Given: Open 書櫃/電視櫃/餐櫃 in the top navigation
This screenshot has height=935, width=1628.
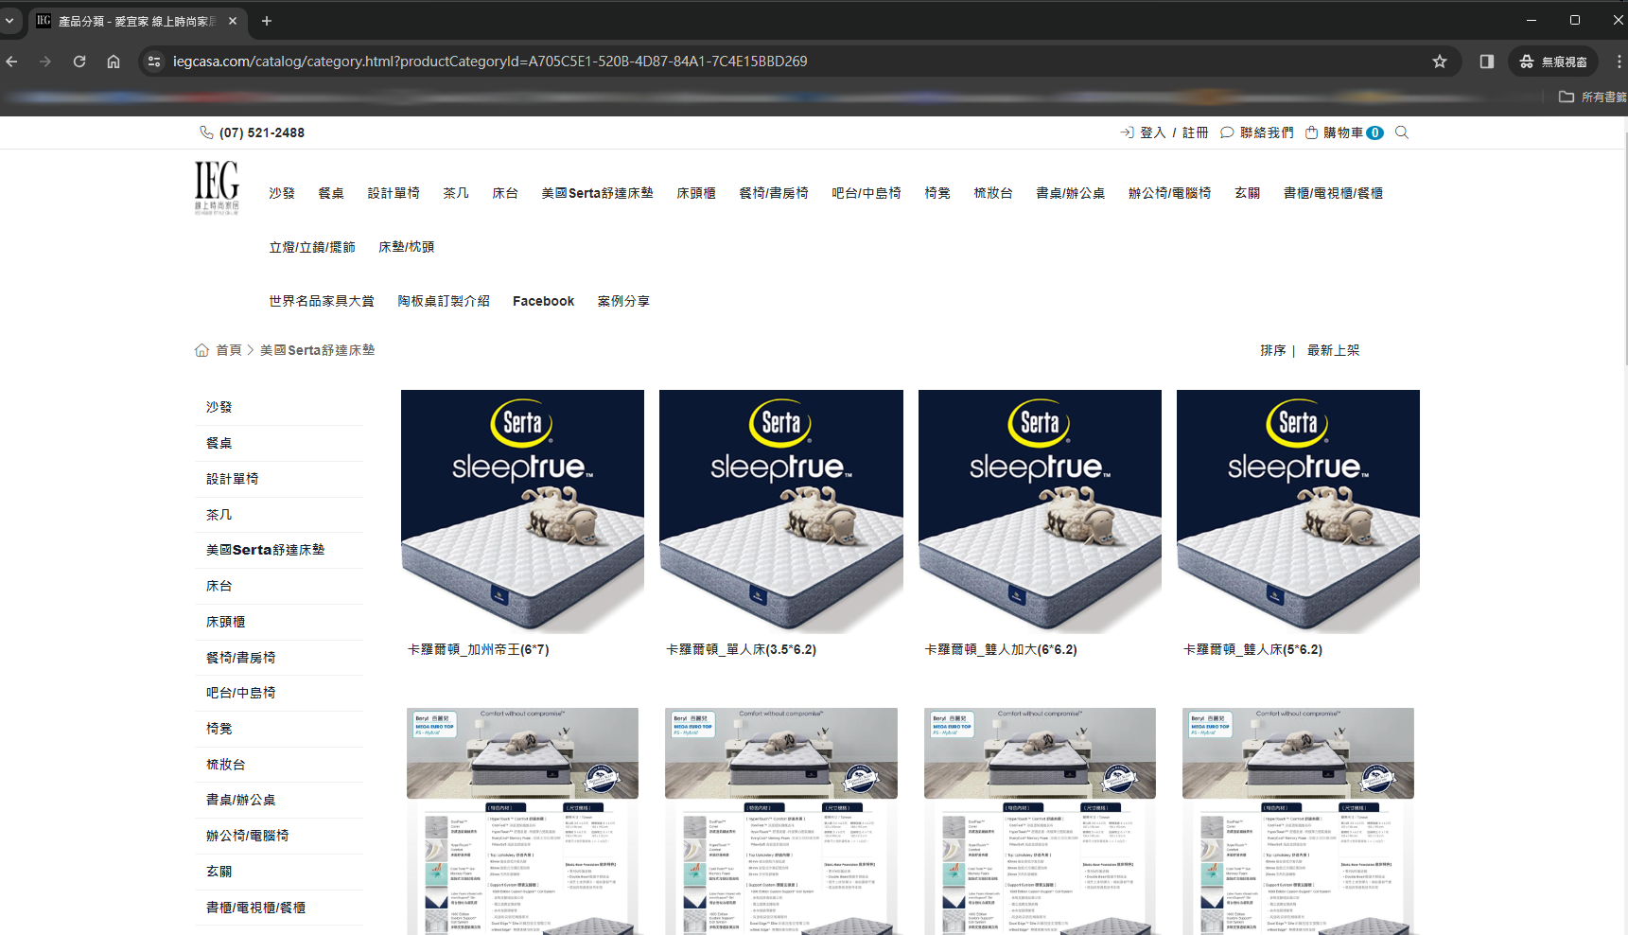Looking at the screenshot, I should point(1333,193).
